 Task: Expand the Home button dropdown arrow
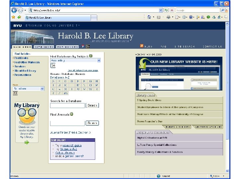pyautogui.click(x=153, y=17)
